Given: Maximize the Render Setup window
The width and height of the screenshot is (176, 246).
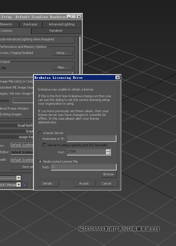Looking at the screenshot, I should pyautogui.click(x=74, y=17).
